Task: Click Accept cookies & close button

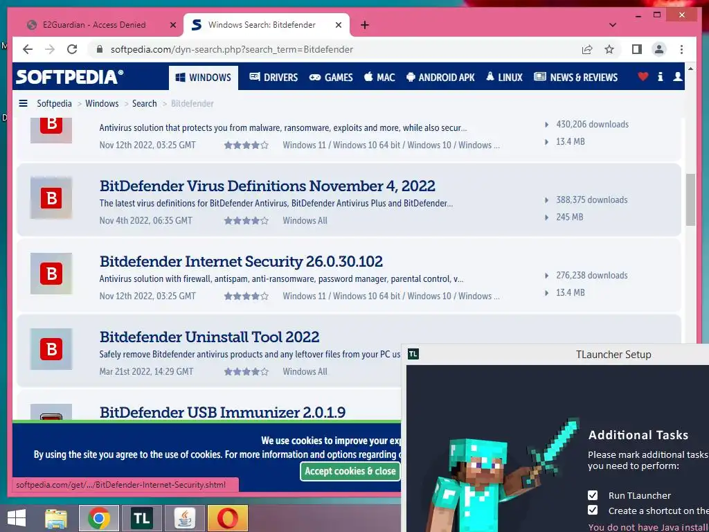Action: click(x=350, y=471)
